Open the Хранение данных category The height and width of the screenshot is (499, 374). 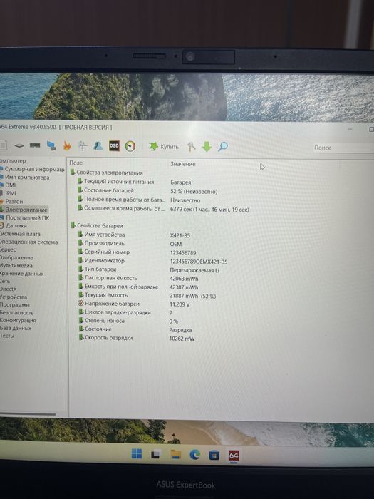pos(21,274)
